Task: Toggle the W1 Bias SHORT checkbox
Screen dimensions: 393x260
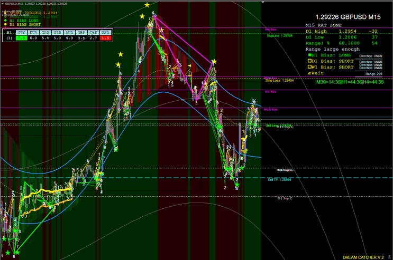Action: 309,67
